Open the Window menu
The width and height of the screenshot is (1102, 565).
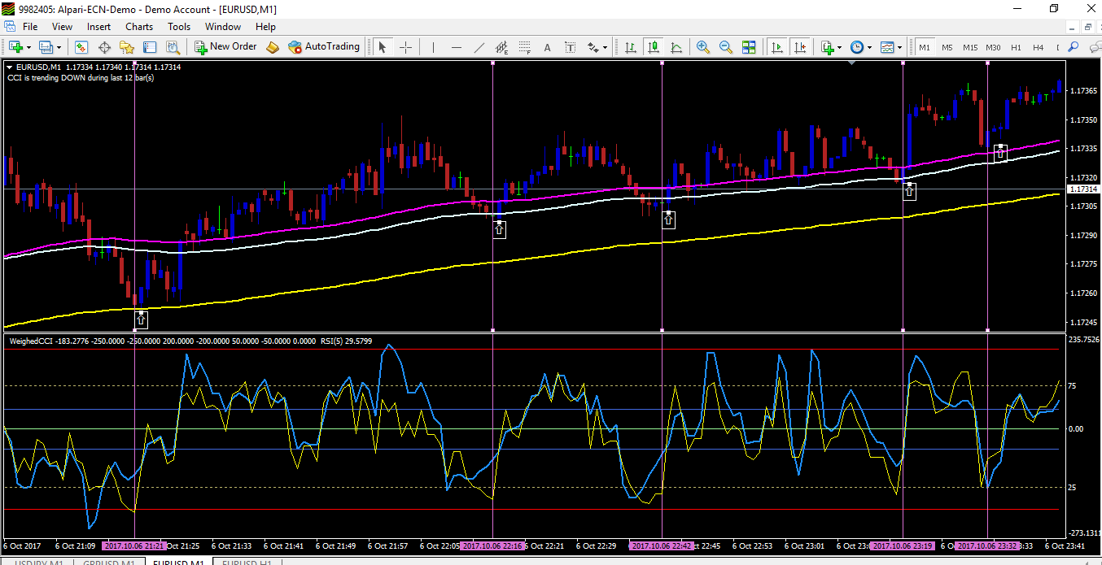(223, 27)
